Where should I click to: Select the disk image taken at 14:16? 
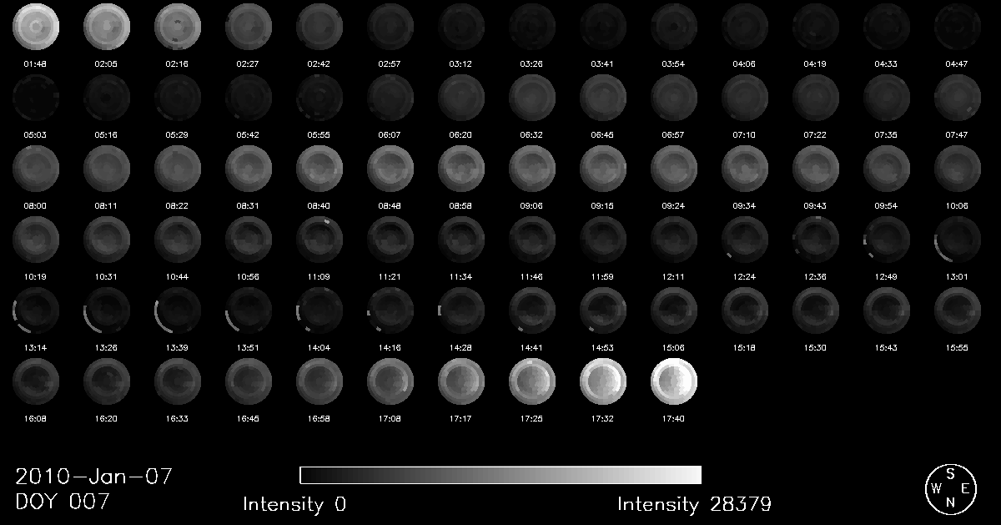point(390,310)
